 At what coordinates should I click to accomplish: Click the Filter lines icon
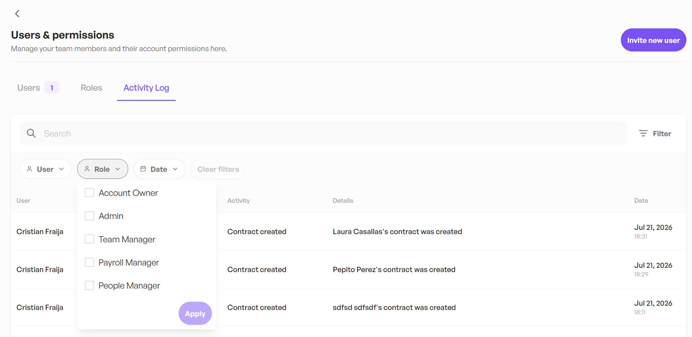point(643,133)
